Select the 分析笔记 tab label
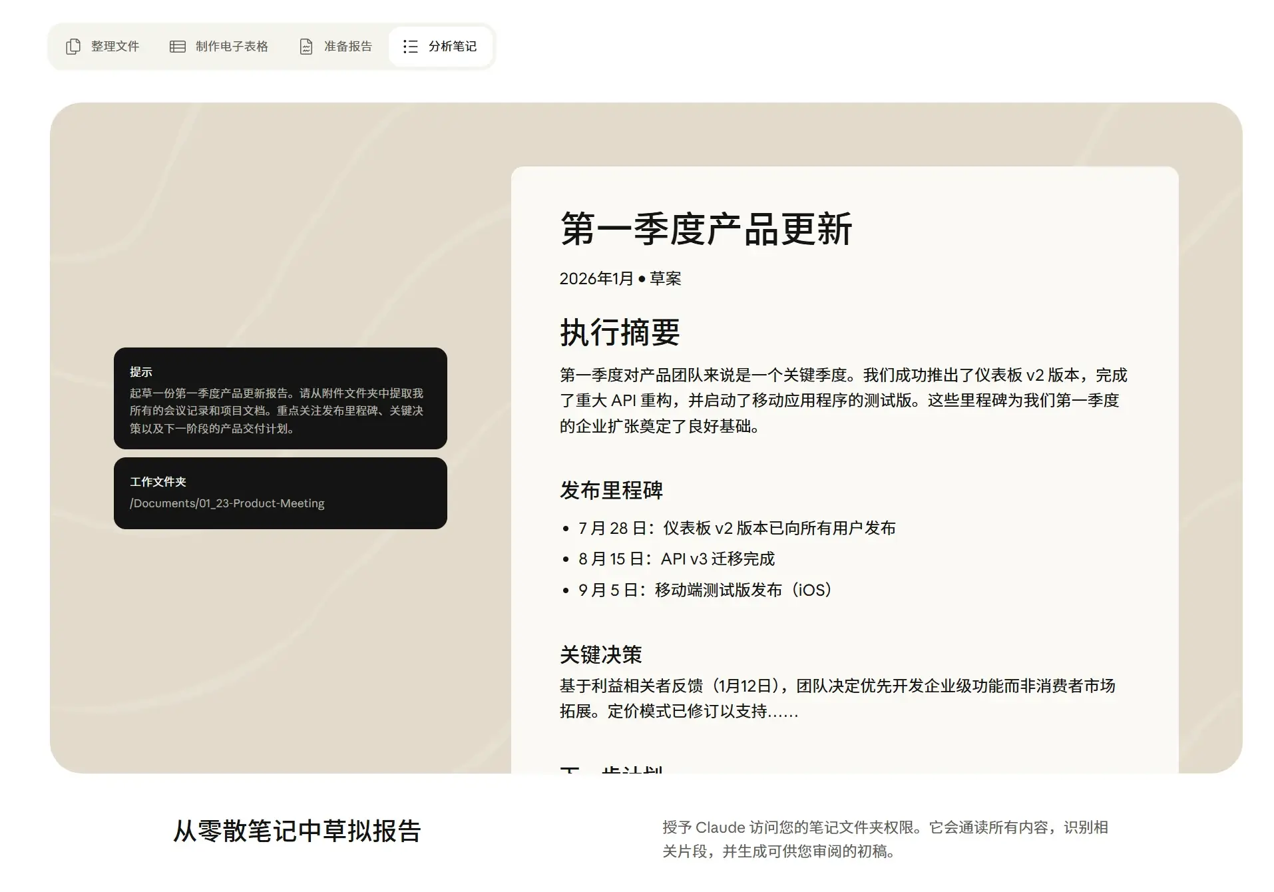The height and width of the screenshot is (892, 1274). click(452, 46)
